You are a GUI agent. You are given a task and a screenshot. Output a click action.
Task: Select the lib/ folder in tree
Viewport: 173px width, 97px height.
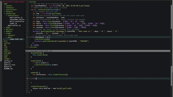pyautogui.click(x=6, y=47)
